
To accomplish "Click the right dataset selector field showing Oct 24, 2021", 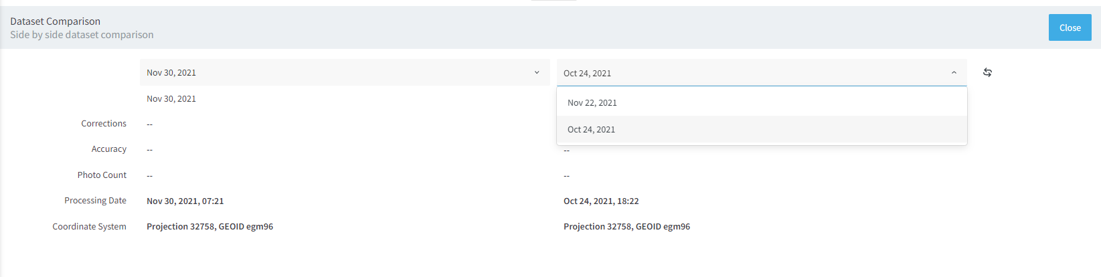I will (762, 73).
